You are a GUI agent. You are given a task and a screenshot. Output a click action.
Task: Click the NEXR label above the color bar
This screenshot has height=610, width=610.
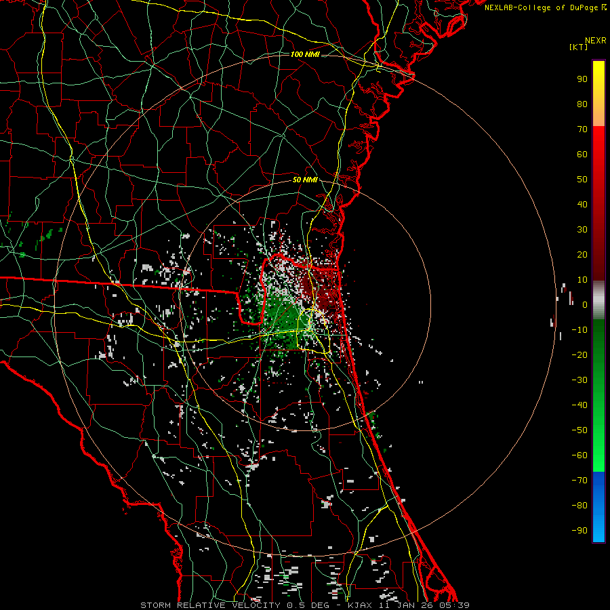pyautogui.click(x=596, y=41)
